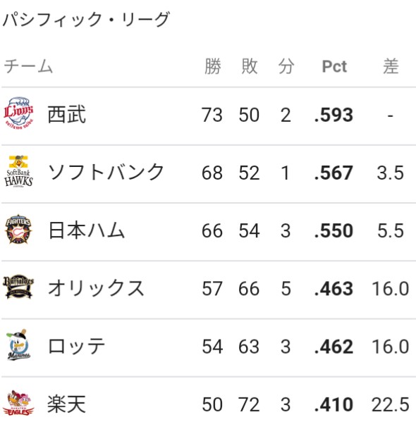416x434 pixels.
Task: Click the 差 games-behind column header
Action: pos(391,66)
